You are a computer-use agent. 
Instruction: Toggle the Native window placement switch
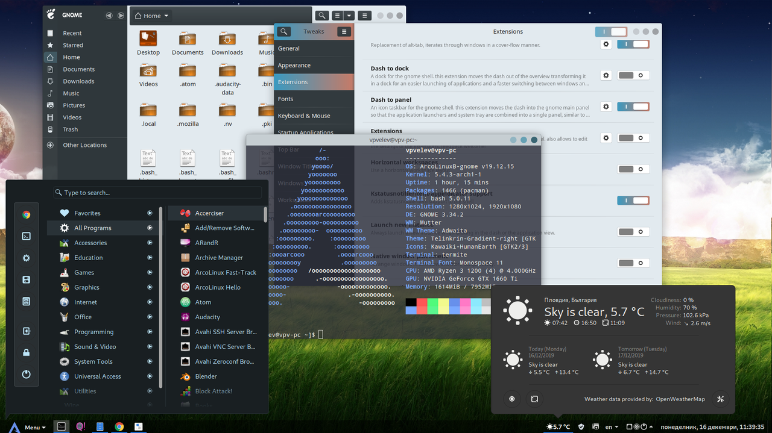click(x=633, y=263)
